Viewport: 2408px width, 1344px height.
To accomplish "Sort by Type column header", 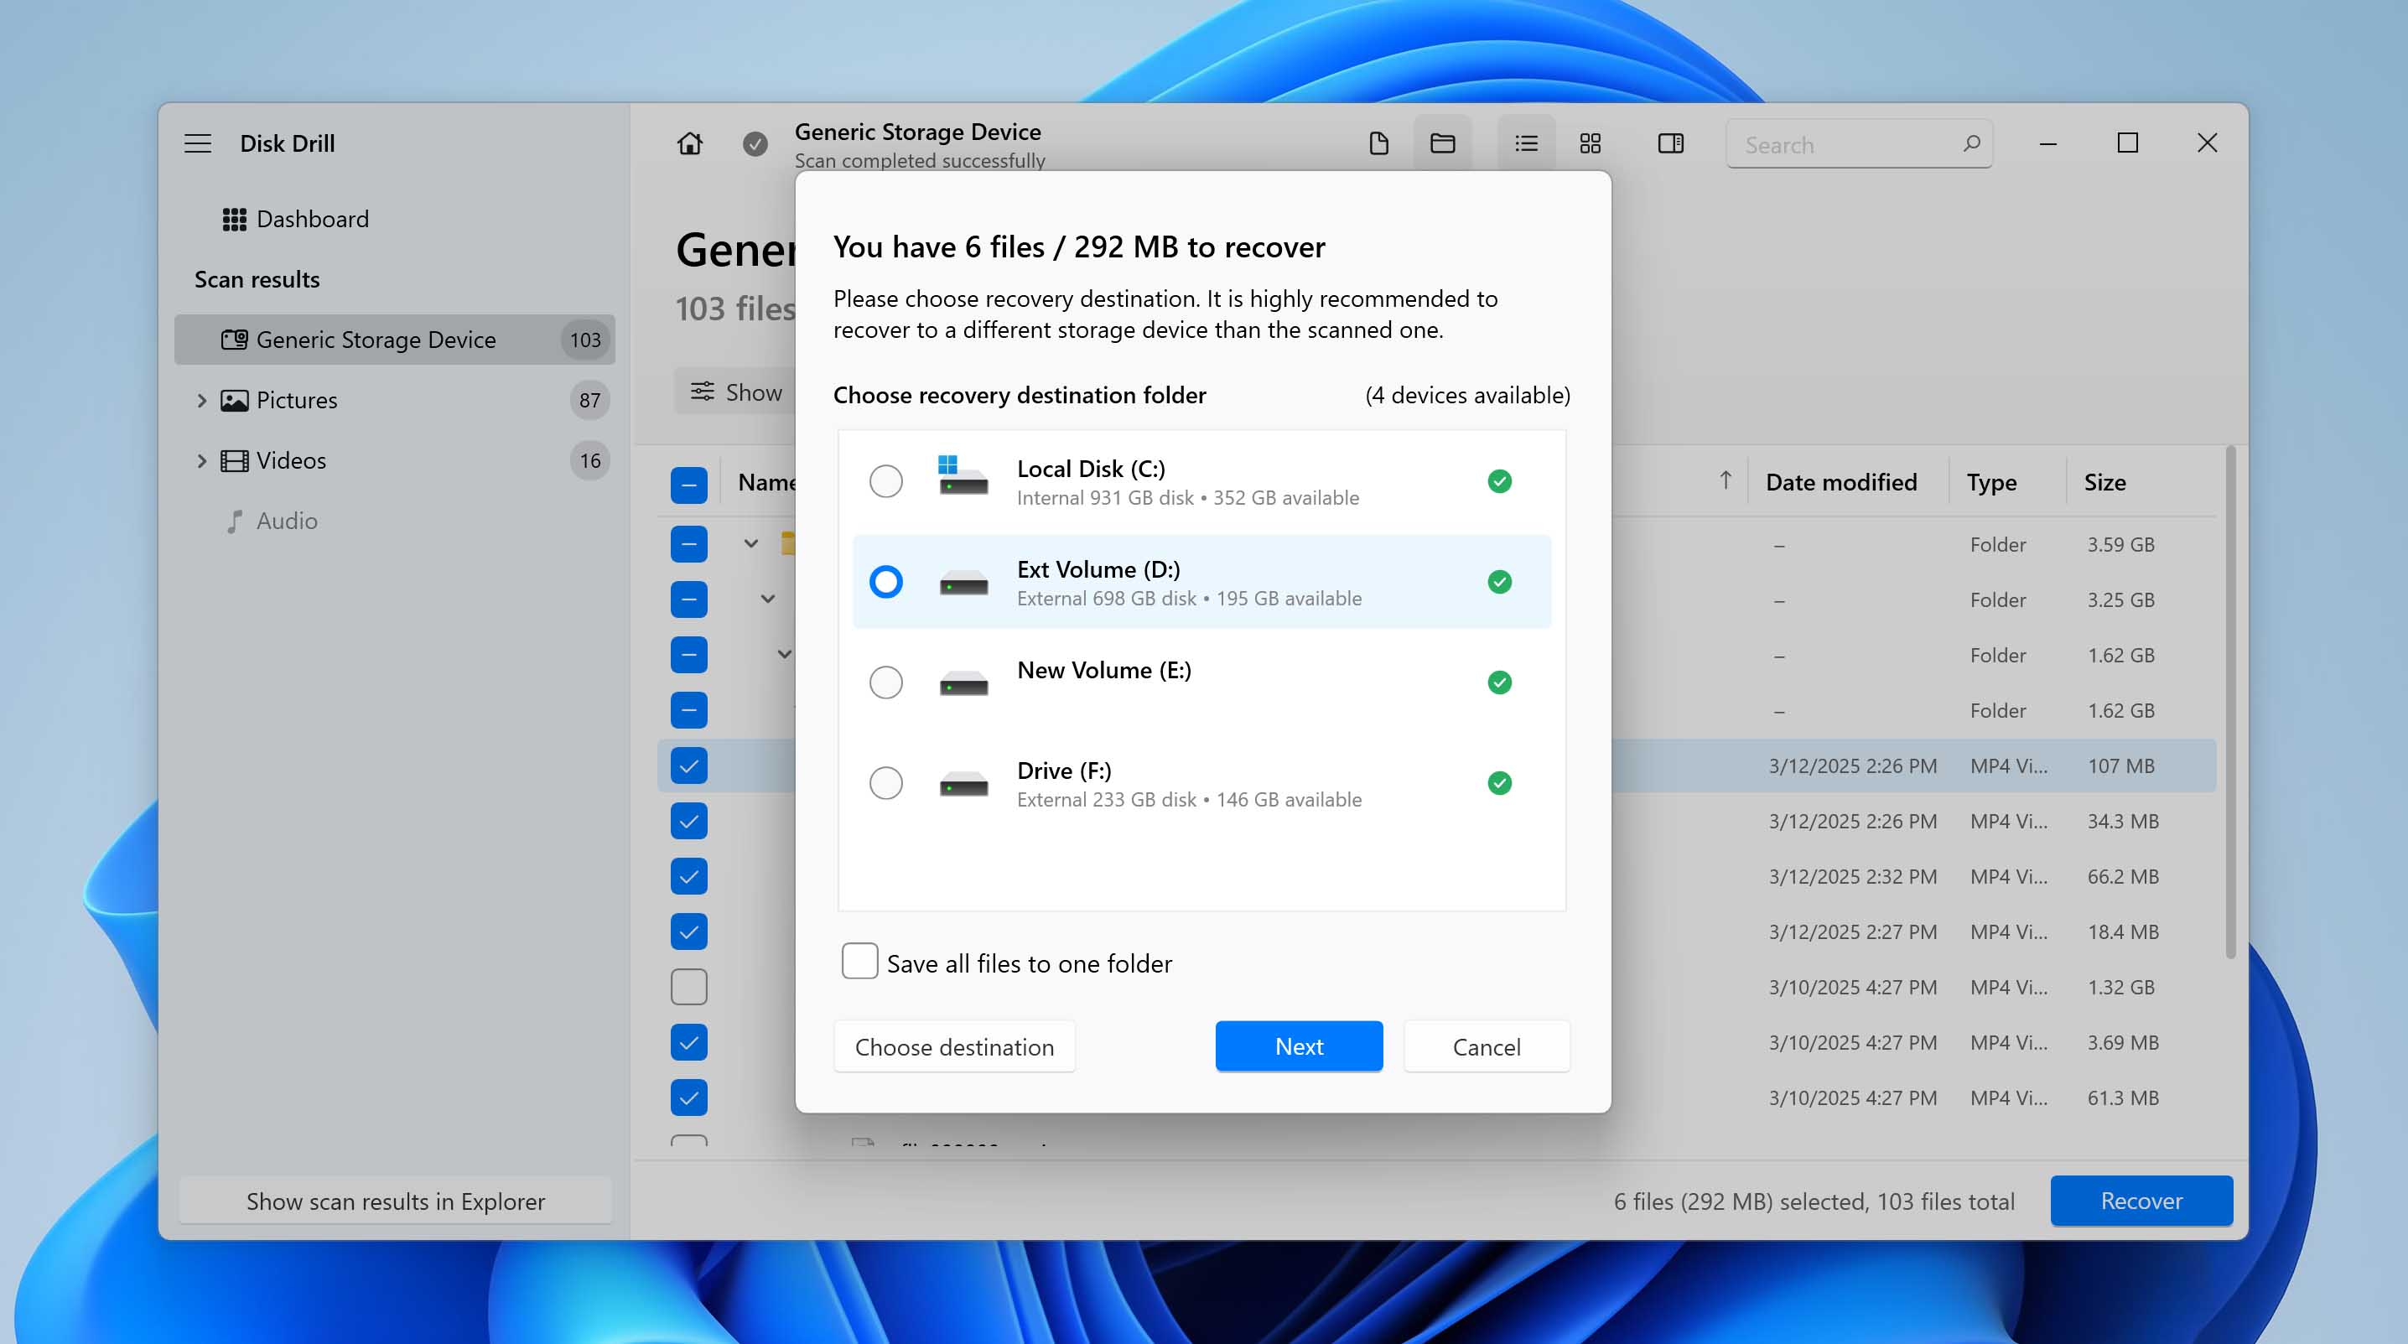I will click(x=1991, y=482).
